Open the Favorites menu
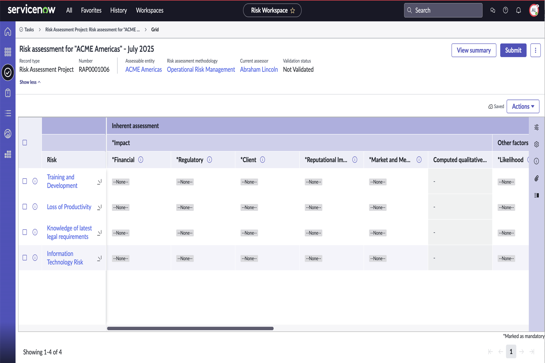 tap(91, 11)
